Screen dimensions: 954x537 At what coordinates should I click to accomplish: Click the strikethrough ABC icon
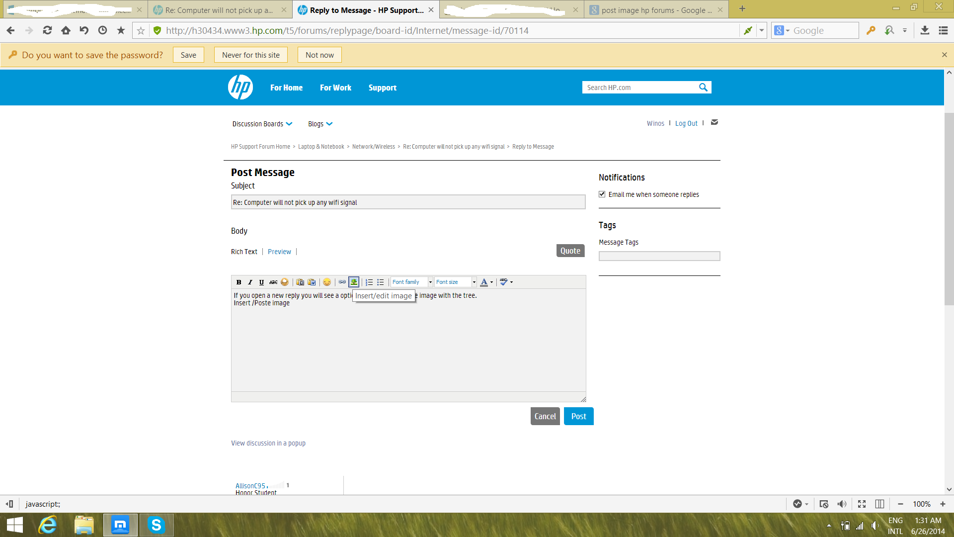[x=273, y=282]
